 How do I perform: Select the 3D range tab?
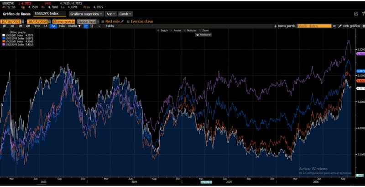coord(12,26)
